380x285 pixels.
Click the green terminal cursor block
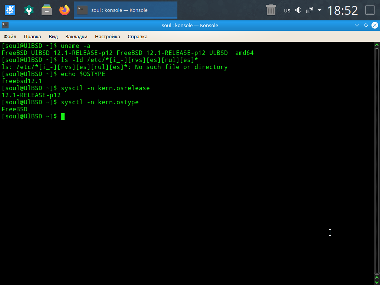pyautogui.click(x=63, y=116)
